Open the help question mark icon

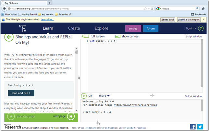click(x=201, y=28)
